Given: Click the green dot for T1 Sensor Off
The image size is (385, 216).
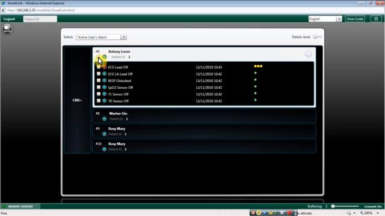Looking at the screenshot, I should [255, 94].
